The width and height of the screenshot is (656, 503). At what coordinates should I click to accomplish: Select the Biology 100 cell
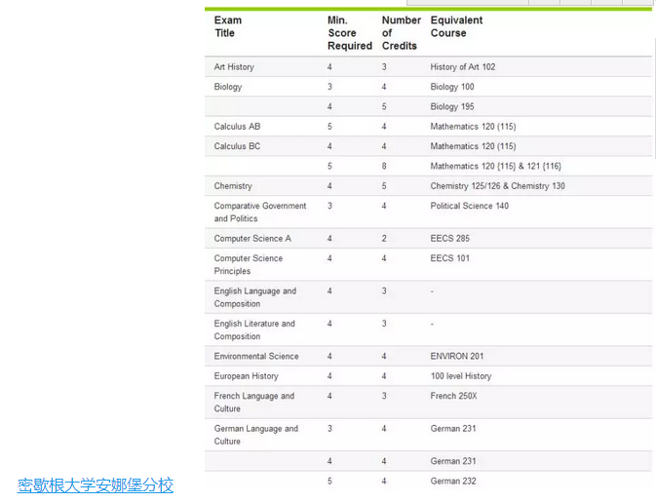(452, 87)
